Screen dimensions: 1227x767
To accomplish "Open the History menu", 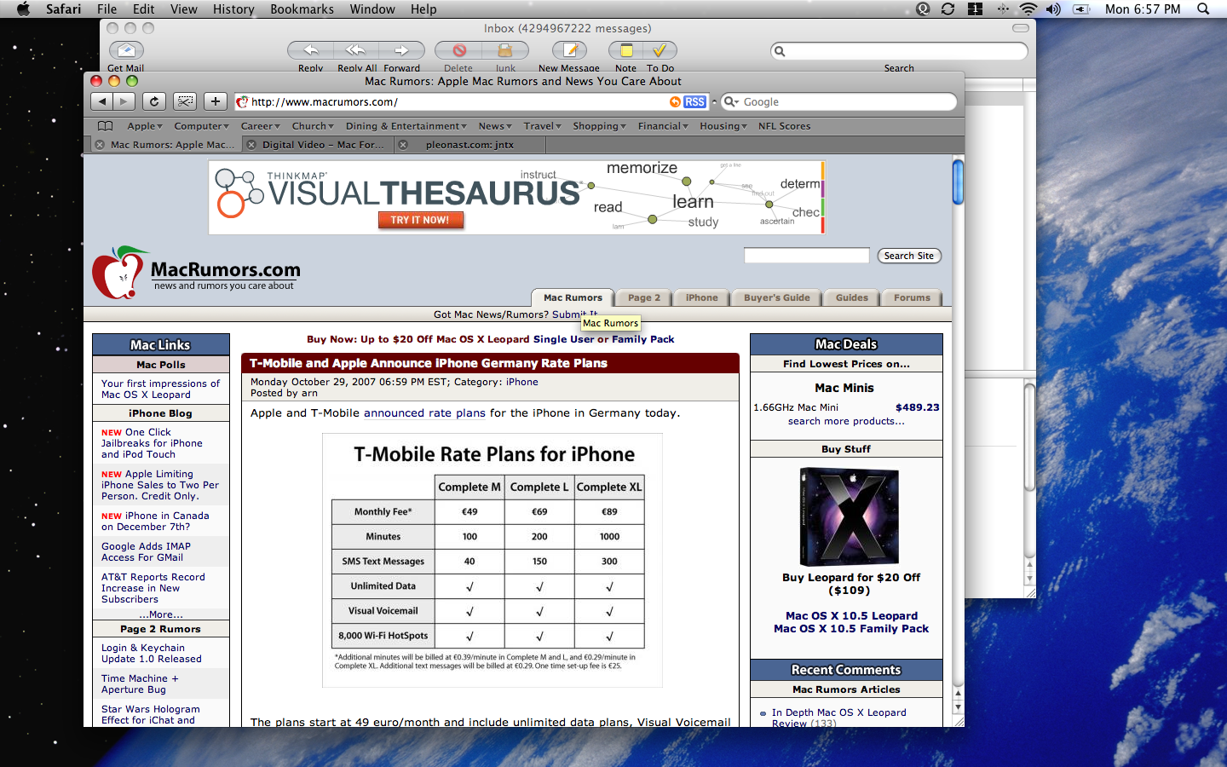I will [233, 9].
